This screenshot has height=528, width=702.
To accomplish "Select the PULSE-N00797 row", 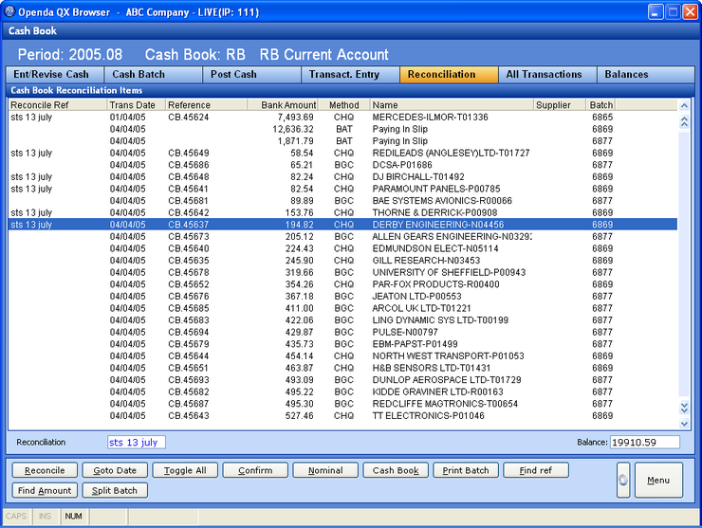I will [343, 332].
